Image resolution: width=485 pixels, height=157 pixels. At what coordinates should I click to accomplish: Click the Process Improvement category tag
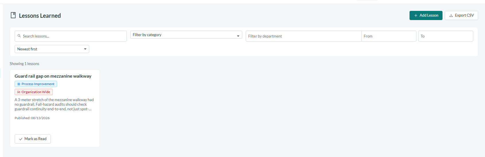[x=36, y=84]
